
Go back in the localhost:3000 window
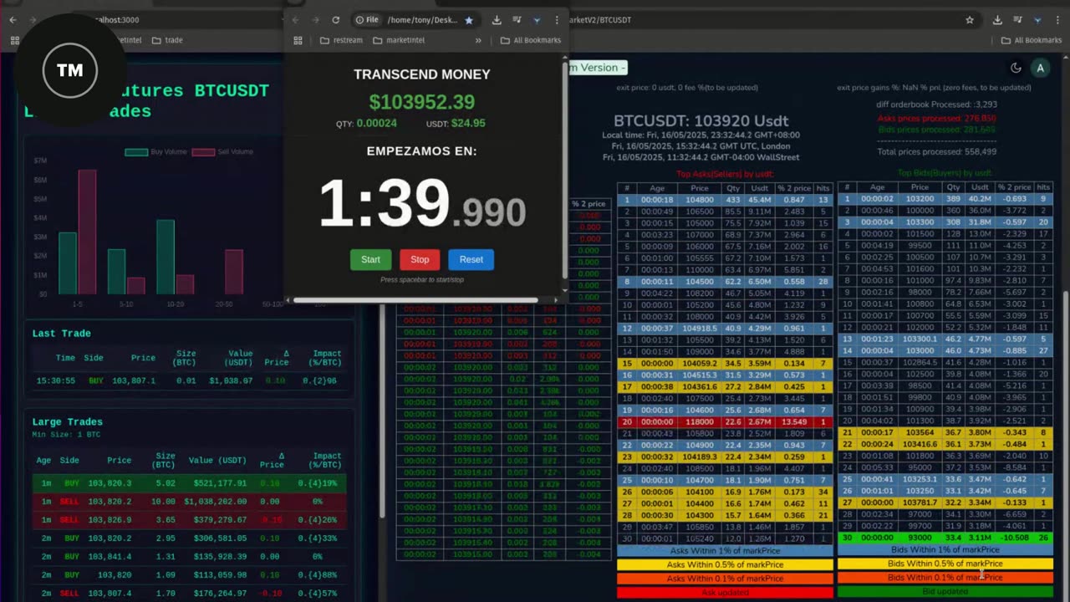point(13,20)
